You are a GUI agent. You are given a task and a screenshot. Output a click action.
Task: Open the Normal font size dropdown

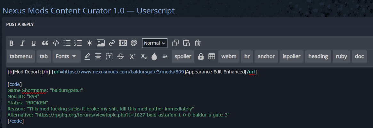[x=155, y=43]
